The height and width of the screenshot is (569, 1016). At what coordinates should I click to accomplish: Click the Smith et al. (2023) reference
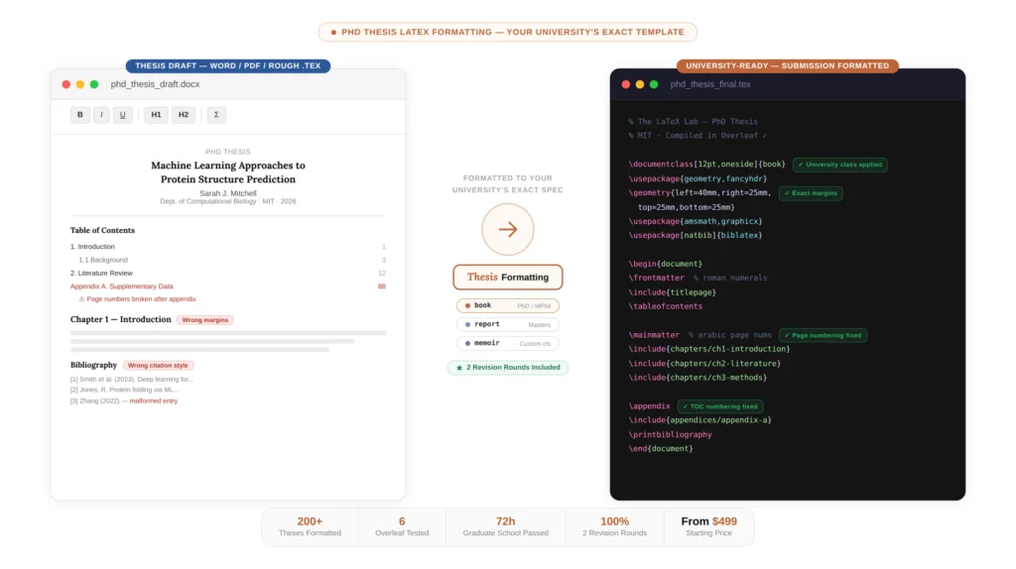point(132,380)
